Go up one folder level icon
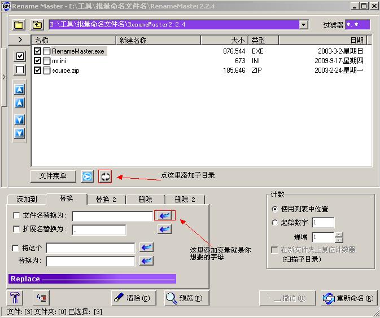 click(37, 25)
